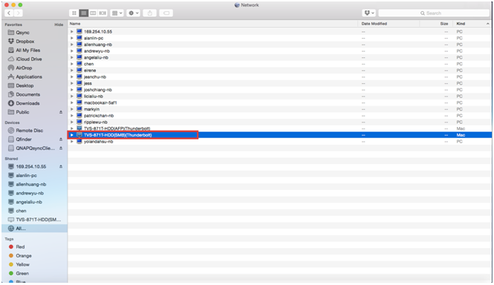Click the Orange tag
Image resolution: width=494 pixels, height=285 pixels.
tap(24, 255)
